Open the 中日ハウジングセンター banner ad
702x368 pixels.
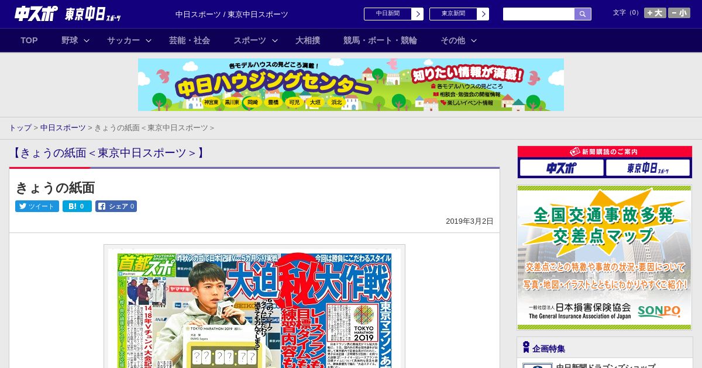[x=351, y=85]
